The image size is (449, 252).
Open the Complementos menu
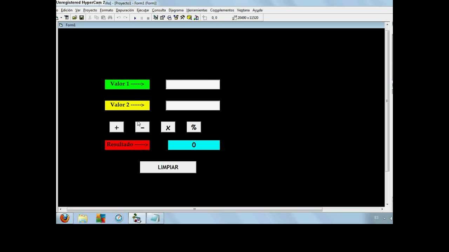tap(222, 10)
